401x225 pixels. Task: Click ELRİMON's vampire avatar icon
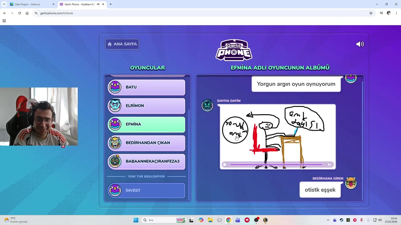(115, 106)
